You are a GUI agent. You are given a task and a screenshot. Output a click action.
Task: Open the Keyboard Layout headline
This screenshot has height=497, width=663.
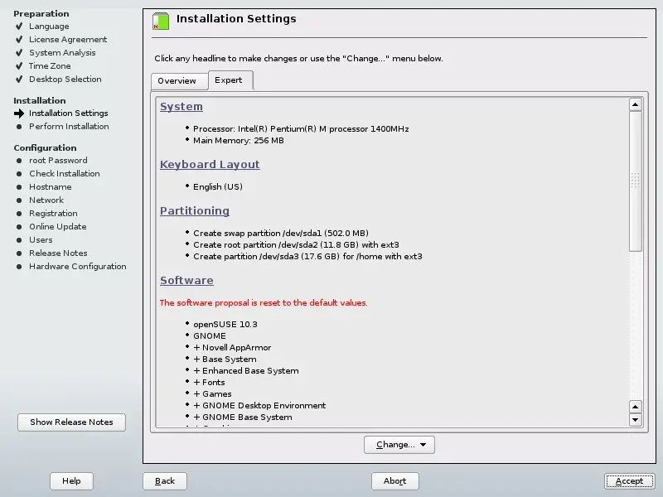point(210,164)
